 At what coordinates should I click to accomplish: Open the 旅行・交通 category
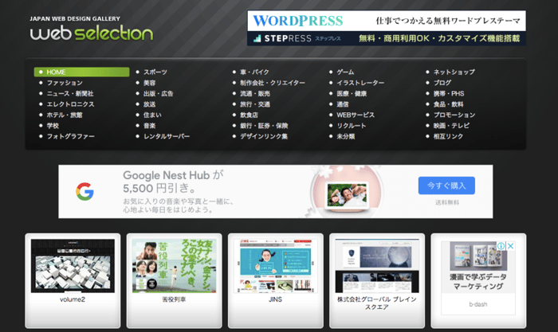[x=255, y=104]
